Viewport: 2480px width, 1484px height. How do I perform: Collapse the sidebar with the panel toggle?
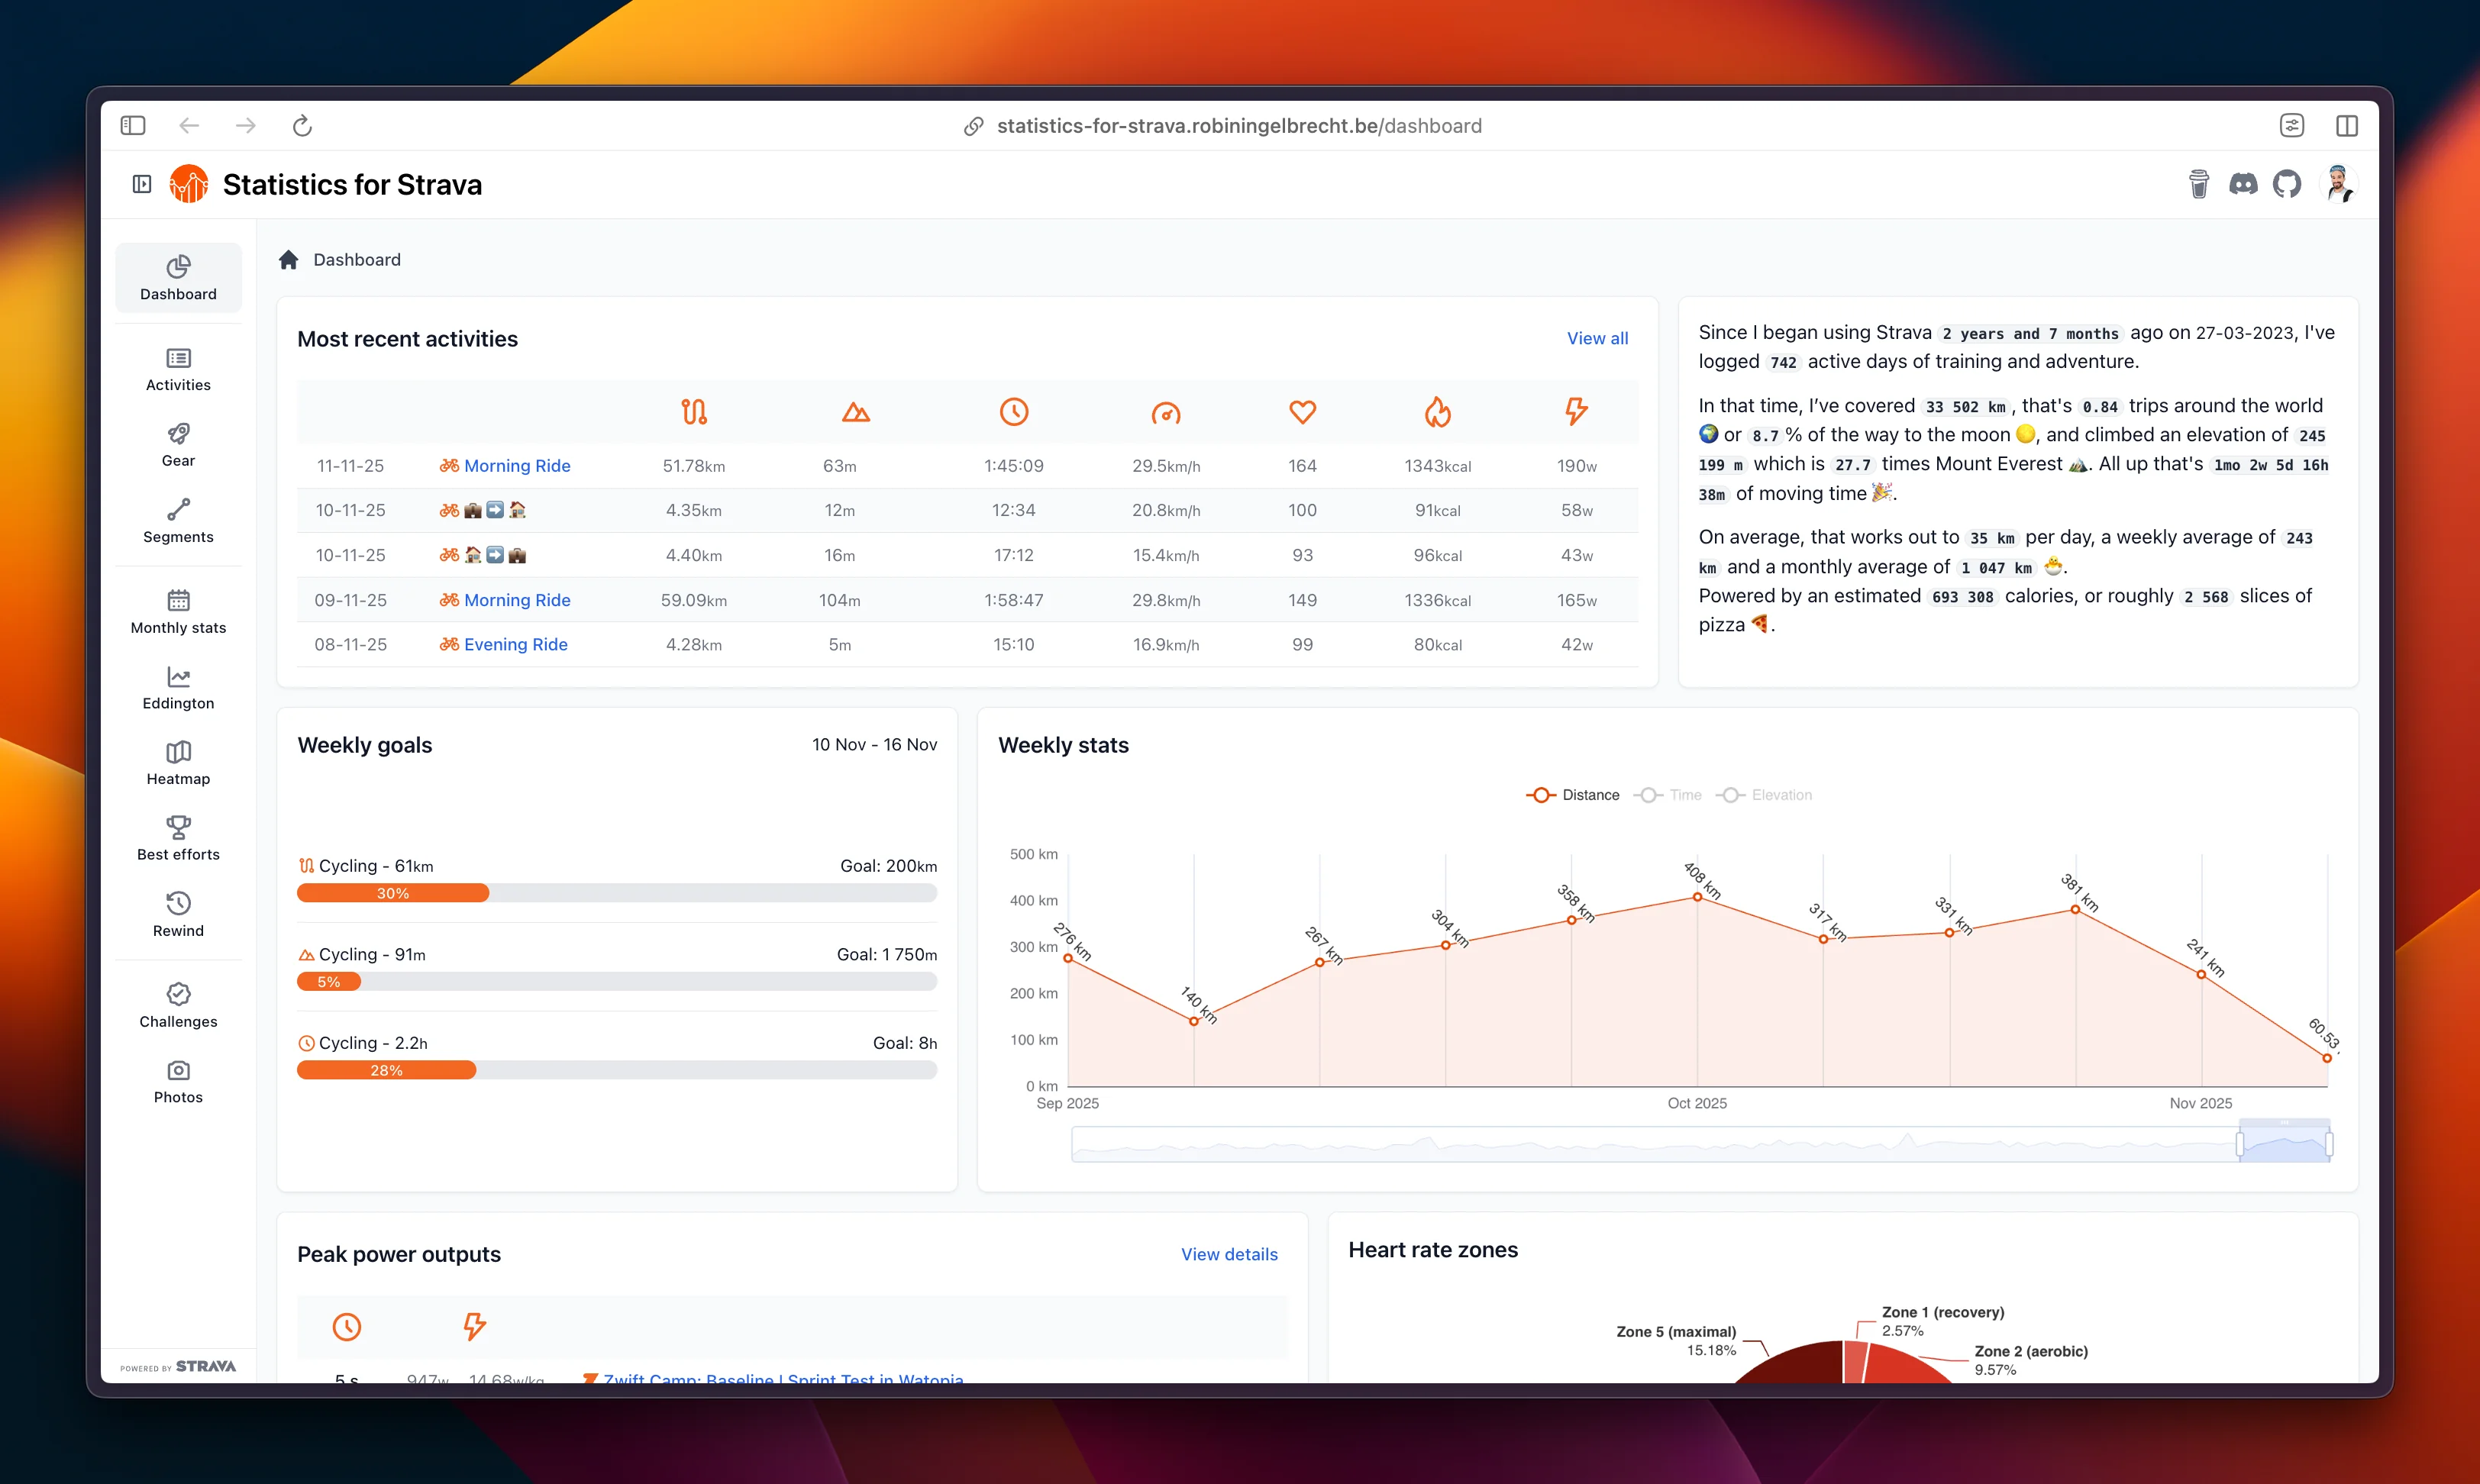tap(141, 184)
